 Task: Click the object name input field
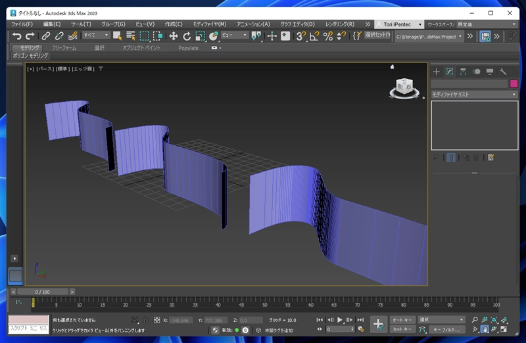(x=469, y=84)
